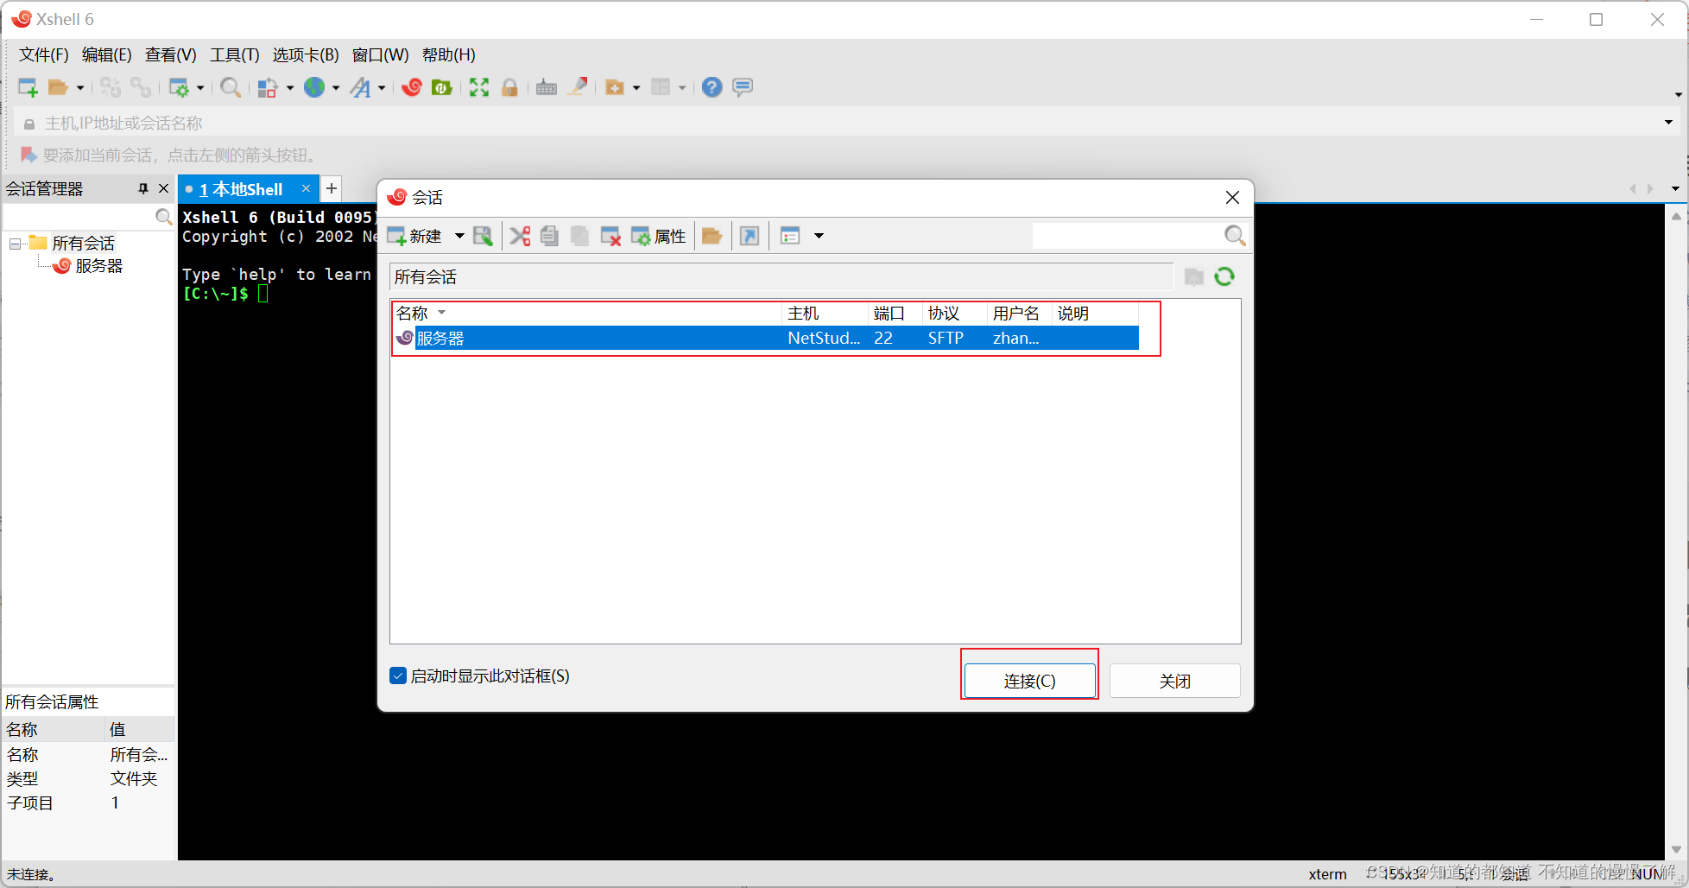This screenshot has width=1689, height=888.
Task: Toggle full screen with green arrows icon
Action: click(x=479, y=87)
